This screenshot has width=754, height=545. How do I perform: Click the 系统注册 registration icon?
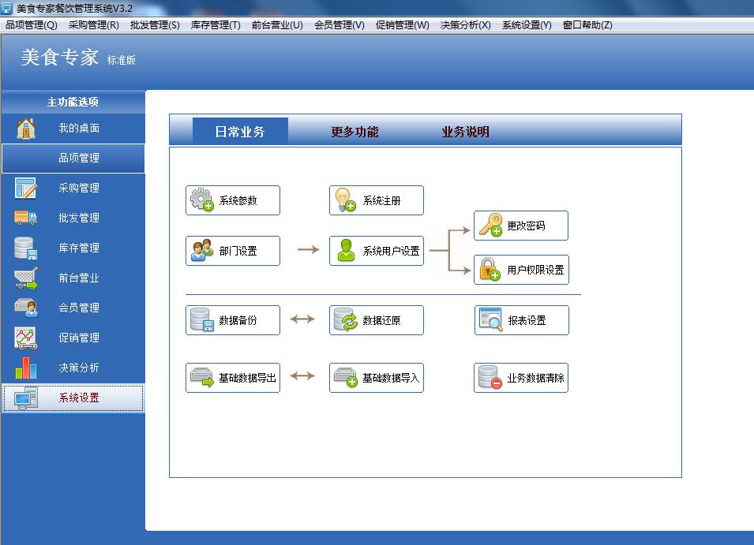click(376, 200)
